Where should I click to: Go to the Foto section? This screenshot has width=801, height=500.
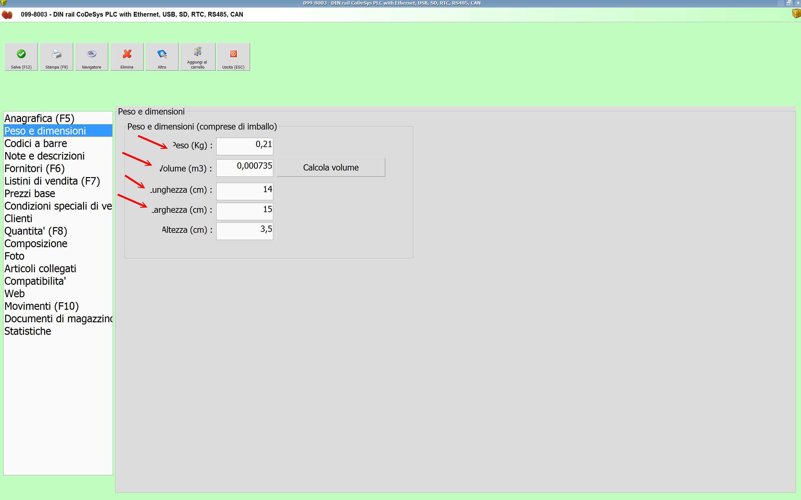[14, 256]
